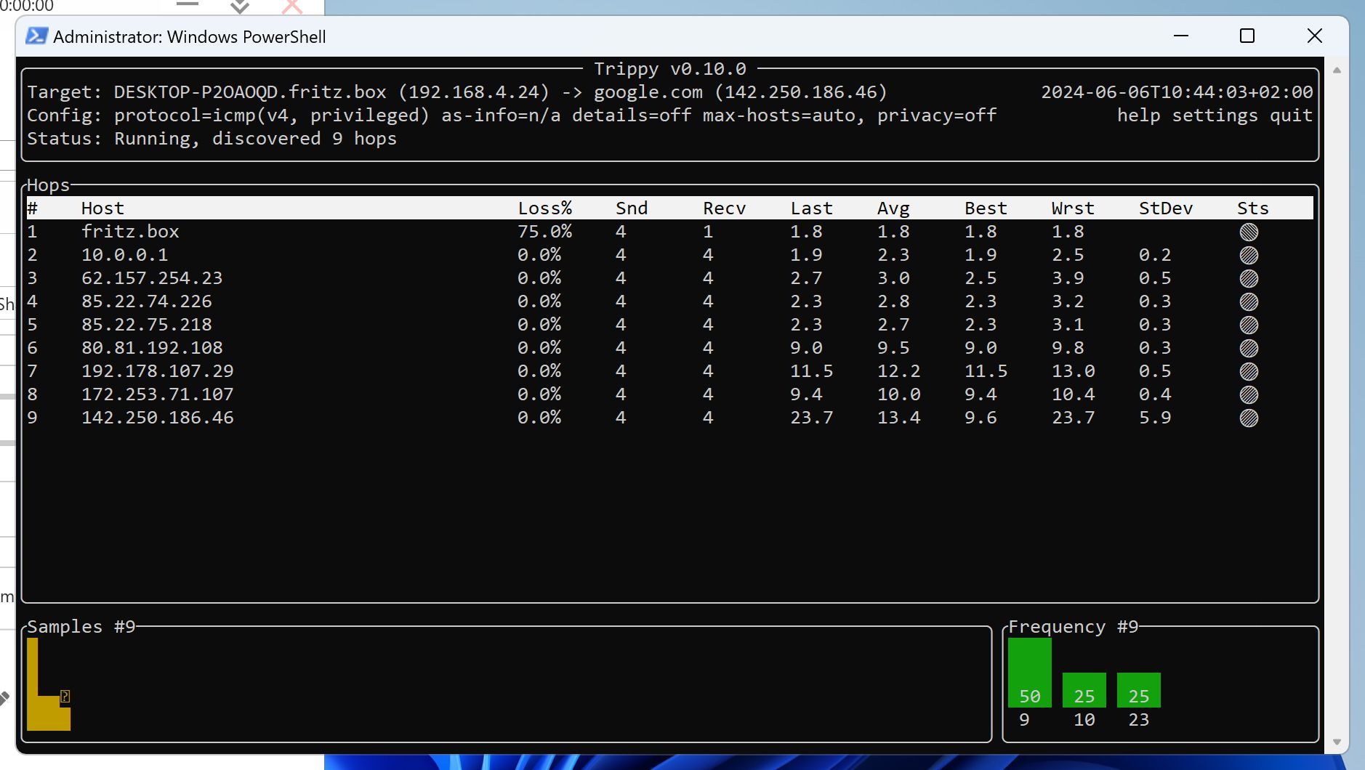Click the StDev column header
1365x770 pixels.
1166,208
